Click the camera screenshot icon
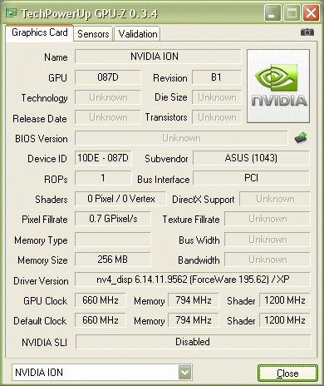324x386 pixels. coord(307,32)
